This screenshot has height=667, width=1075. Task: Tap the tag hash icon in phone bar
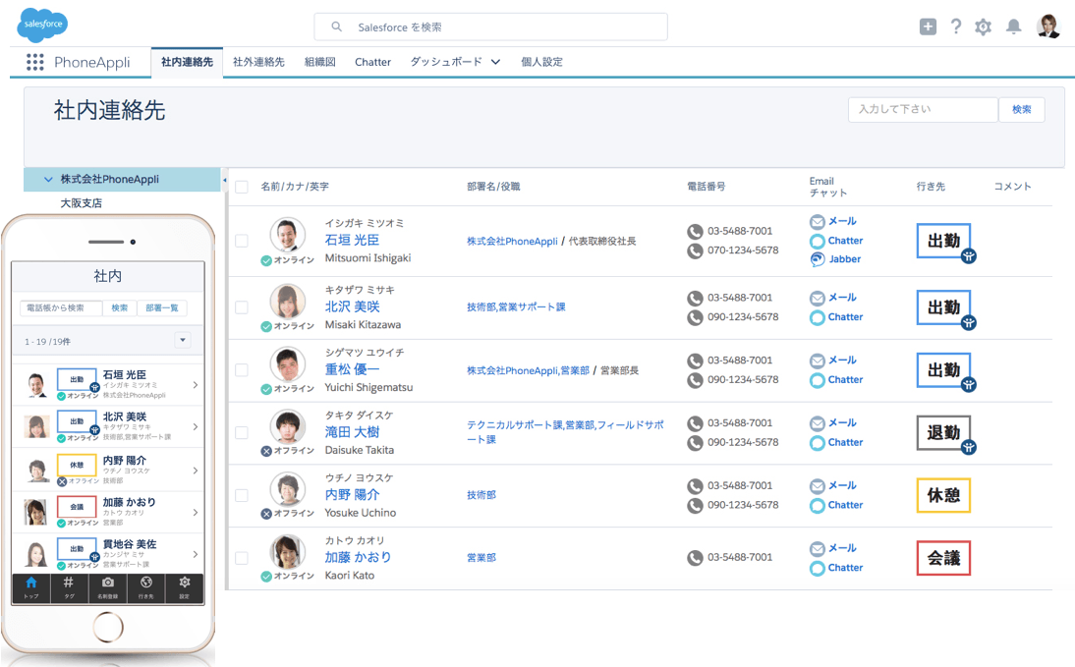click(x=69, y=584)
